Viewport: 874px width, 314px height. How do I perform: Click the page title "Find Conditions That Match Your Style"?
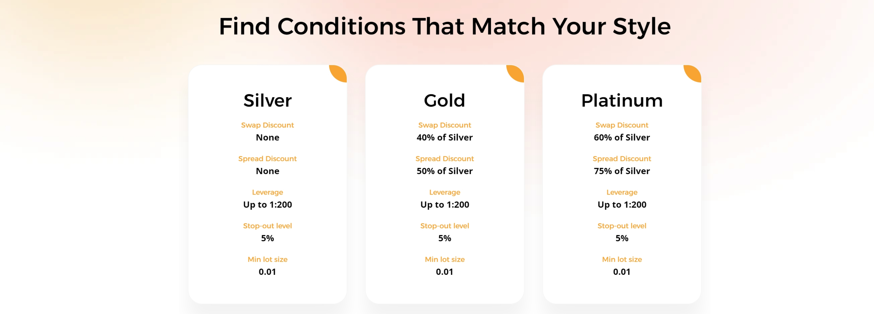445,26
